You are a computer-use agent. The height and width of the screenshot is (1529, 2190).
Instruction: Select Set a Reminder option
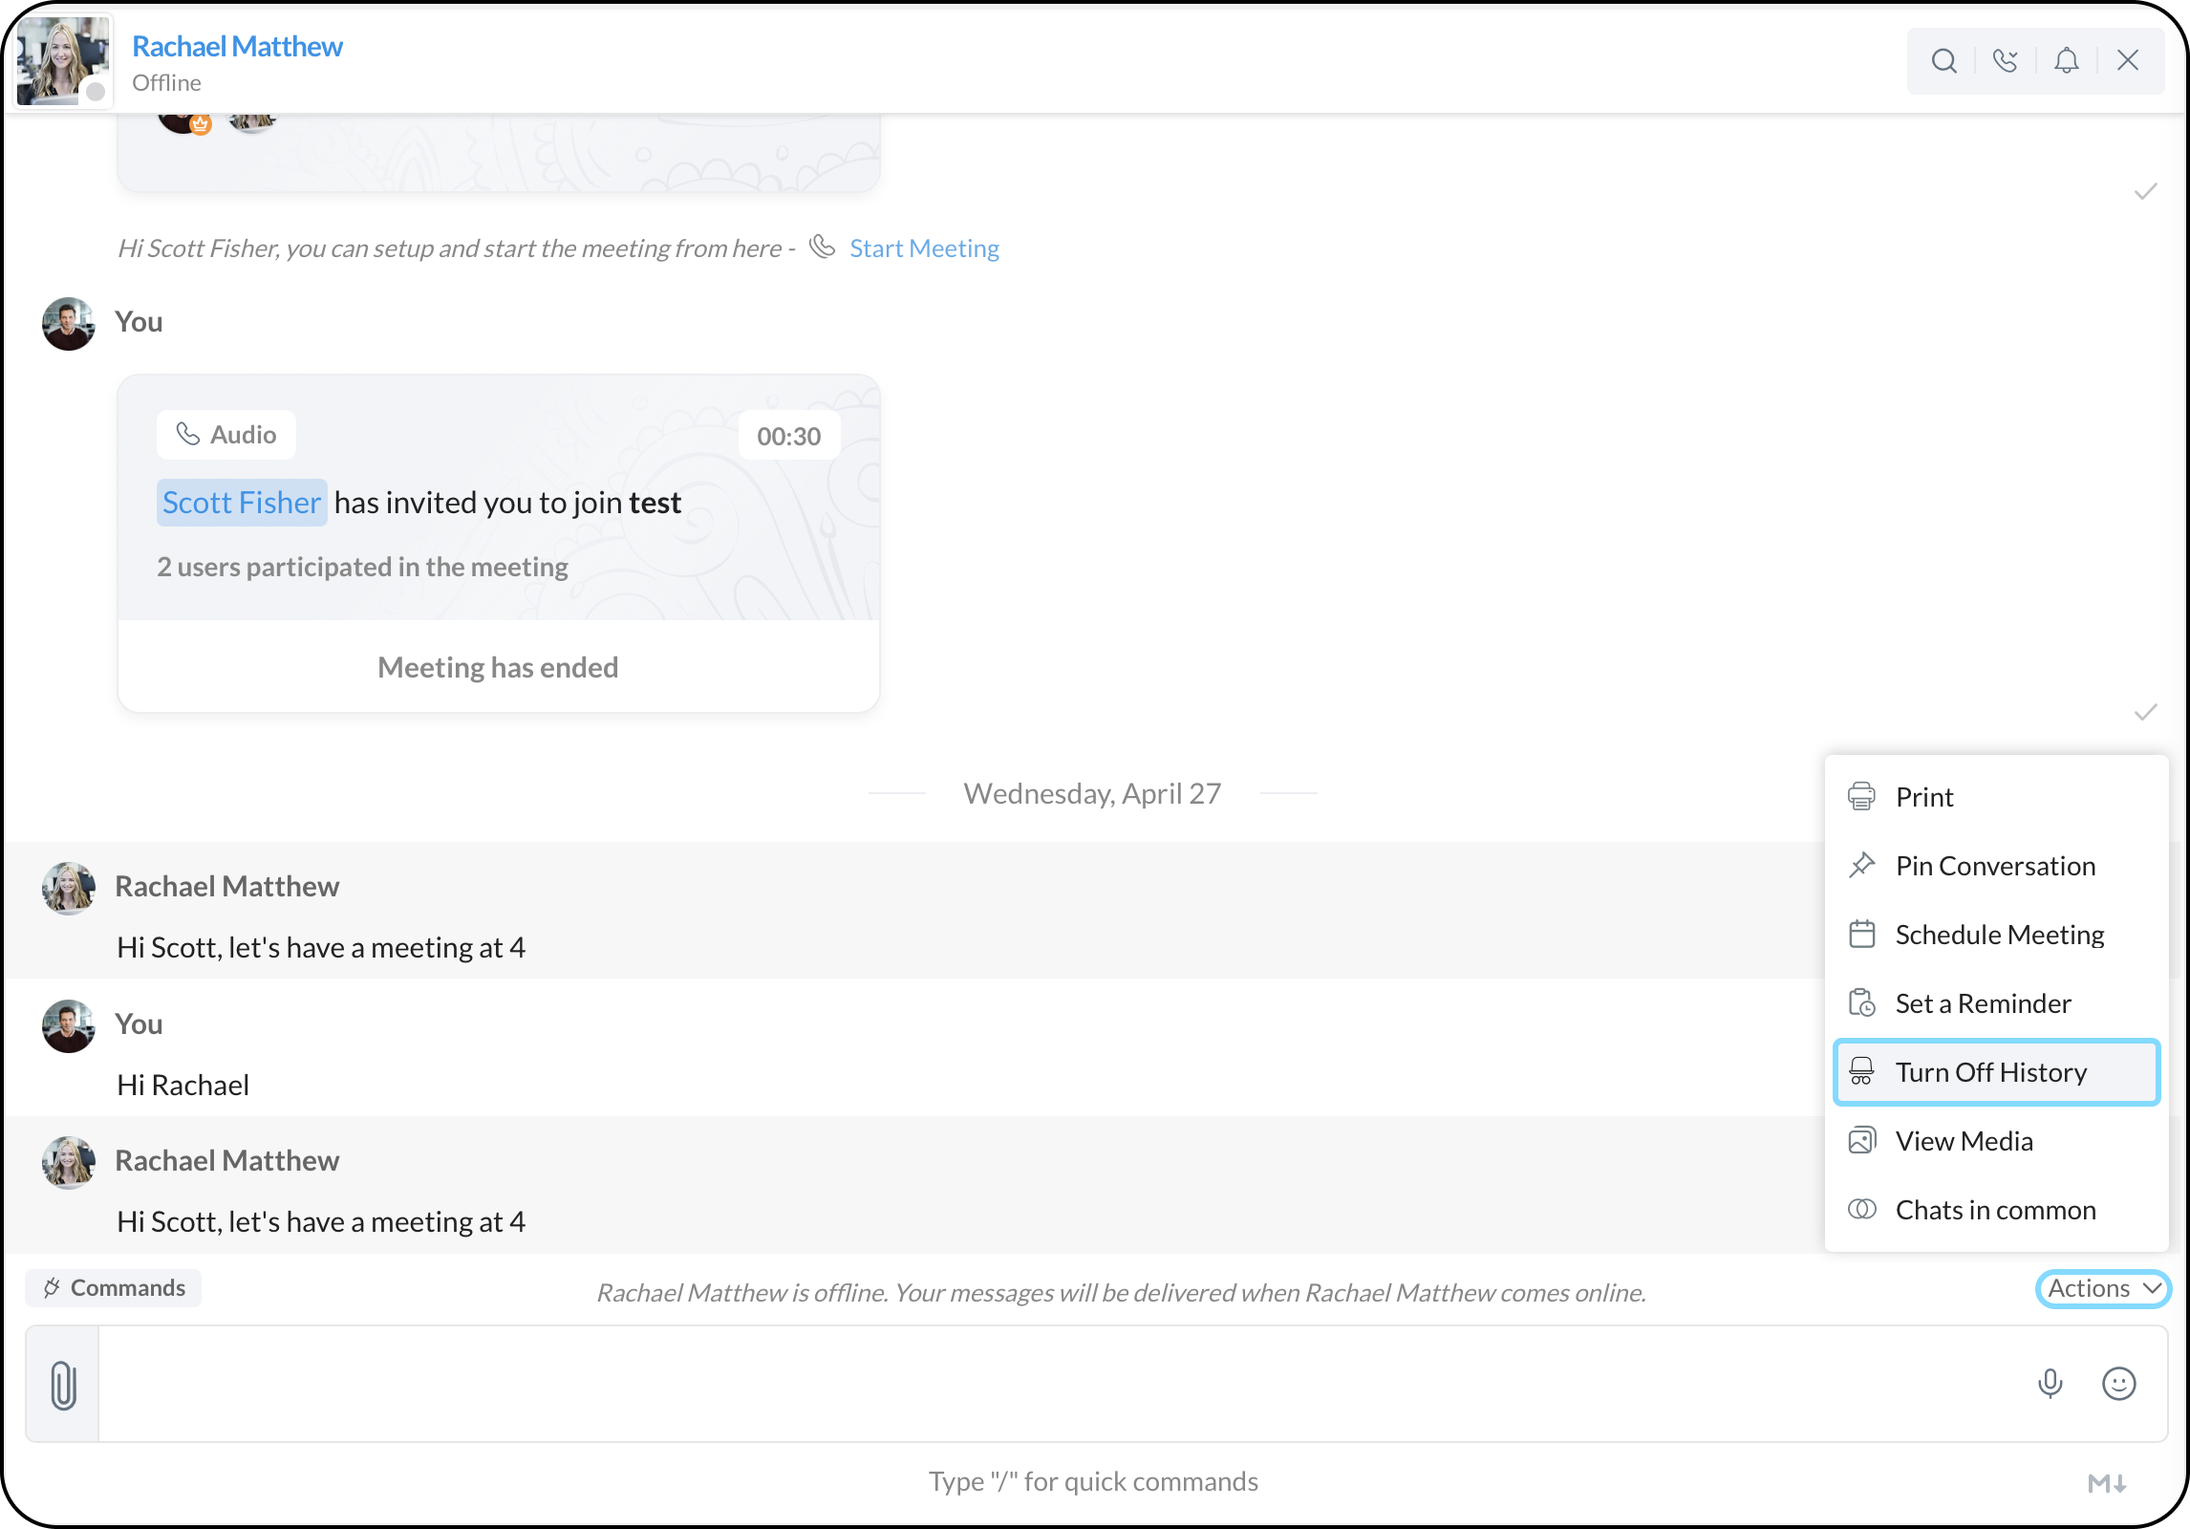(x=1982, y=1003)
